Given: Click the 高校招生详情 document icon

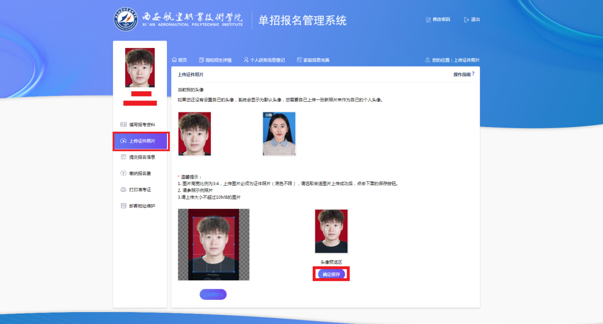Looking at the screenshot, I should tap(202, 60).
